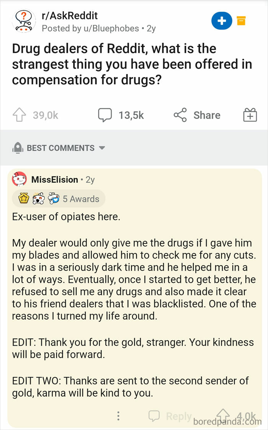Click the star award badge on the comment
The width and height of the screenshot is (268, 430).
(24, 199)
